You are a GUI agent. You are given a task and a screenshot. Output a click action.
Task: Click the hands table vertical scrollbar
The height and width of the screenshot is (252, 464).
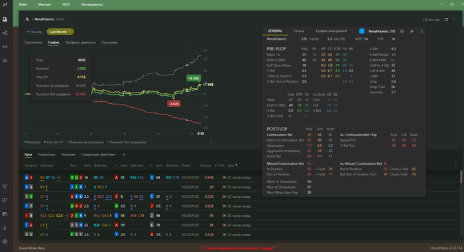click(461, 177)
